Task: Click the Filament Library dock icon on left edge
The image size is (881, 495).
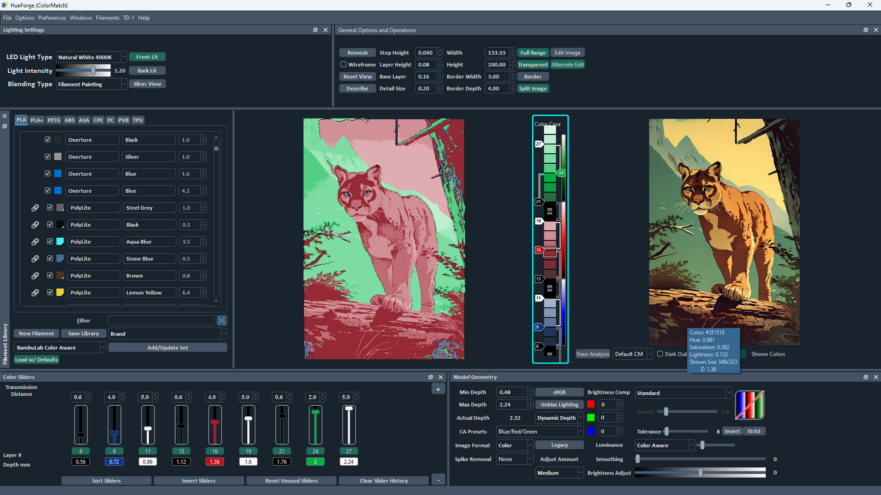Action: point(5,126)
